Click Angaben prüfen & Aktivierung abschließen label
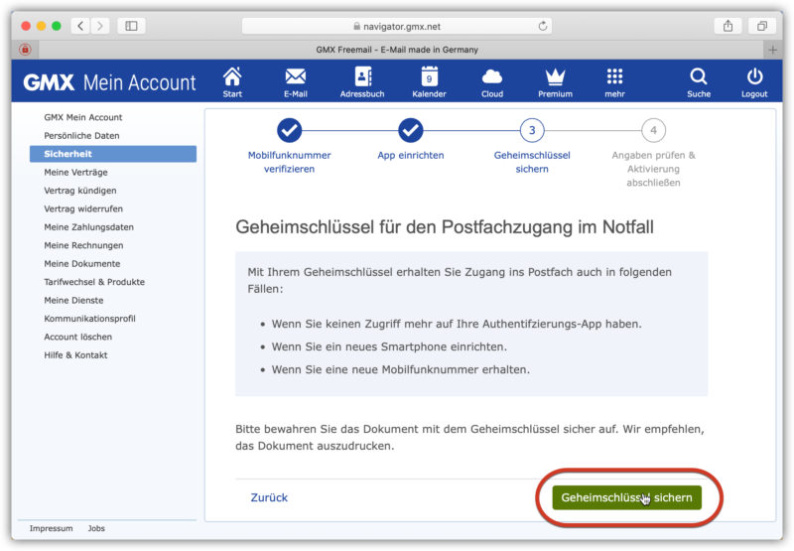Viewport: 794px width, 551px height. pyautogui.click(x=653, y=169)
